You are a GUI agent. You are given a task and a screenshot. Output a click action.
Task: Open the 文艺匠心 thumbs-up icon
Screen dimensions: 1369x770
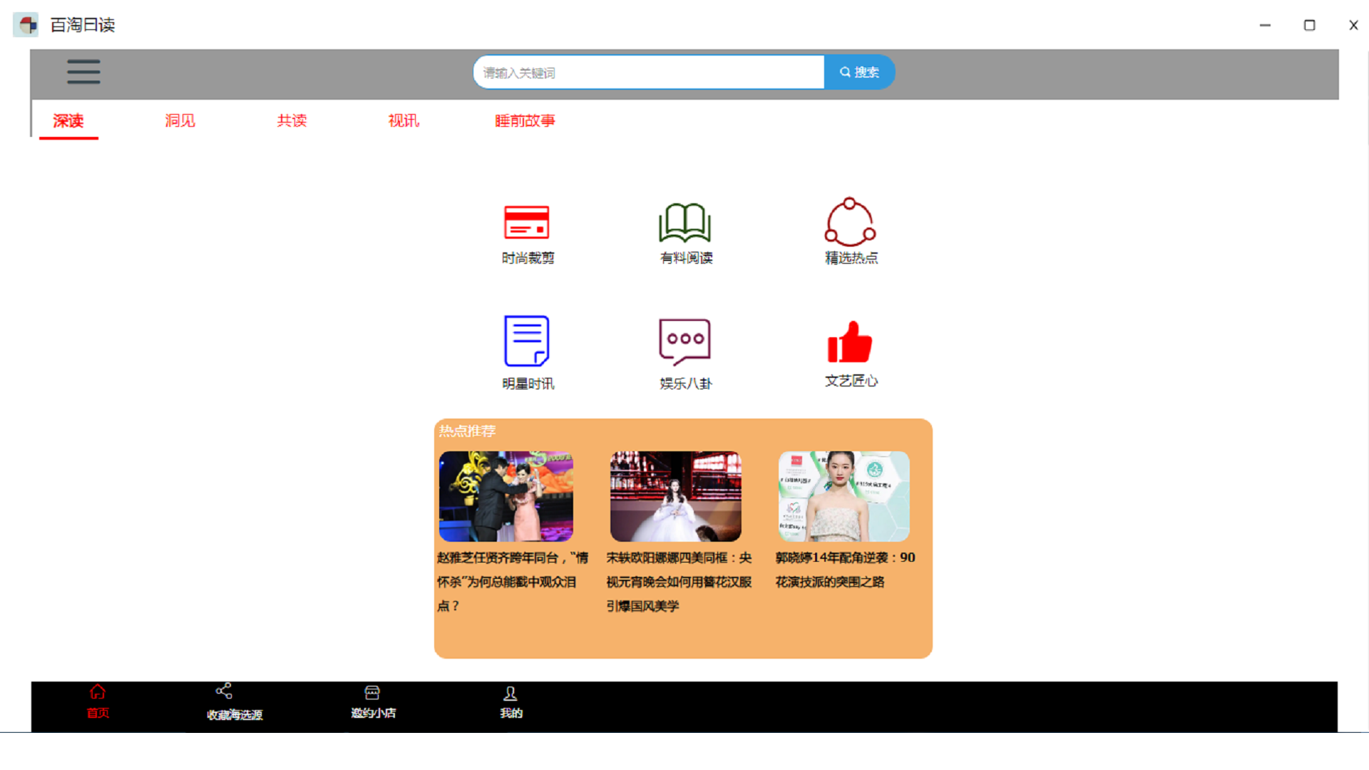[x=850, y=342]
